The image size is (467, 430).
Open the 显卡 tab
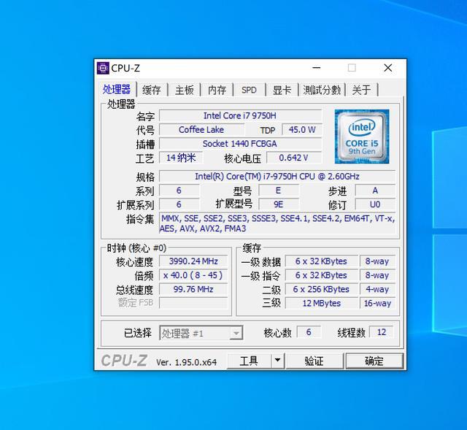point(282,90)
